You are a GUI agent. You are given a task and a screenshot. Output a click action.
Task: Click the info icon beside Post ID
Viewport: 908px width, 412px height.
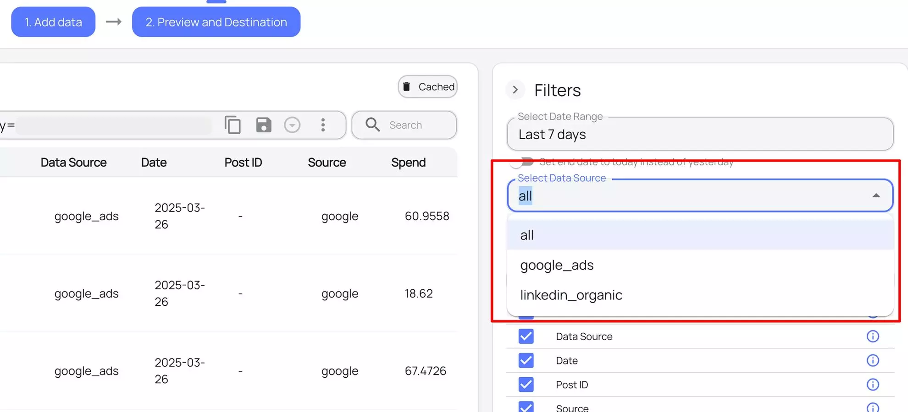pyautogui.click(x=873, y=385)
